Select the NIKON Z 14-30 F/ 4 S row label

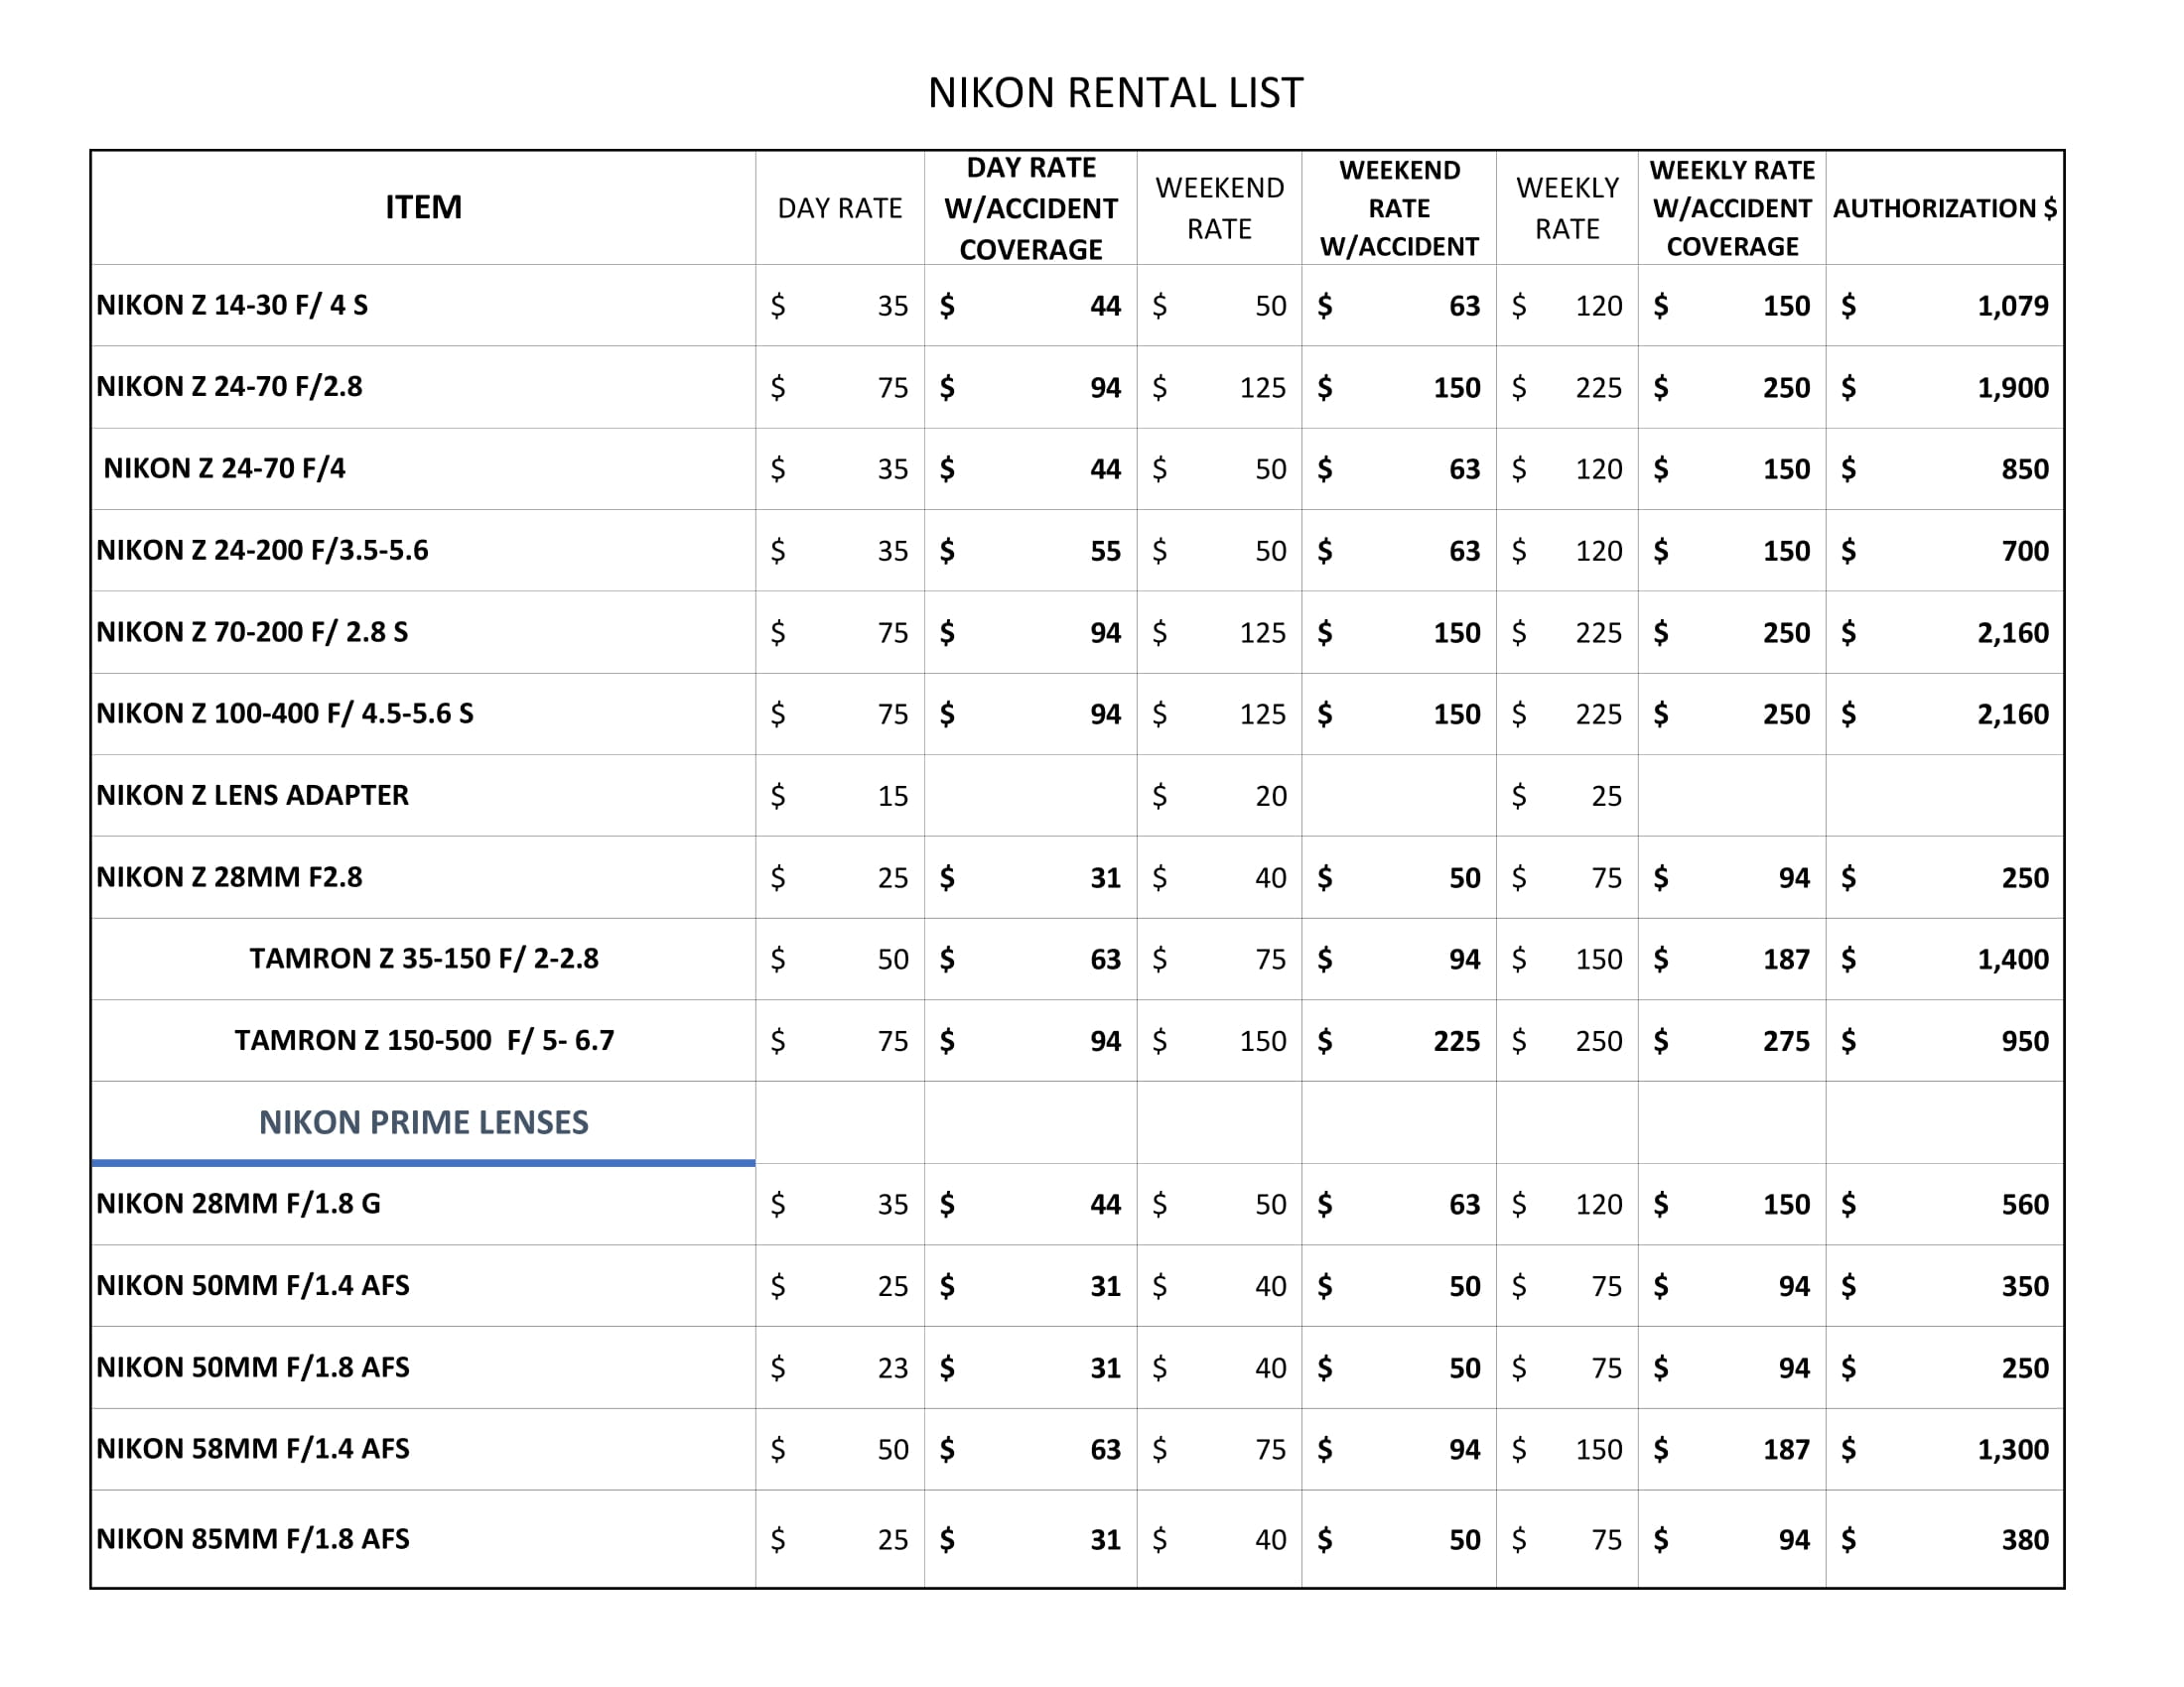232,305
